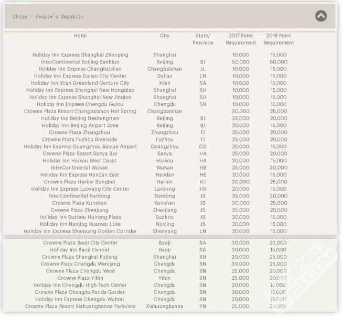Click Crowne Plaza Chengdu Wenjiang
Viewport: 342px width, 319px height.
(x=80, y=264)
